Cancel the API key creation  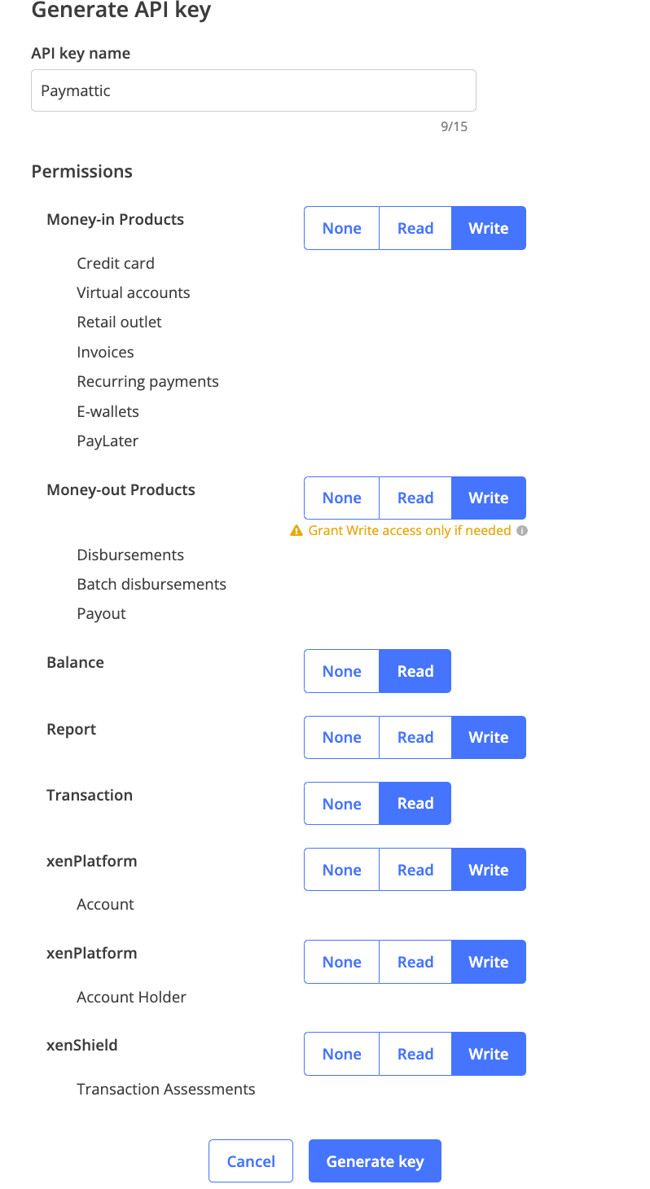251,1160
